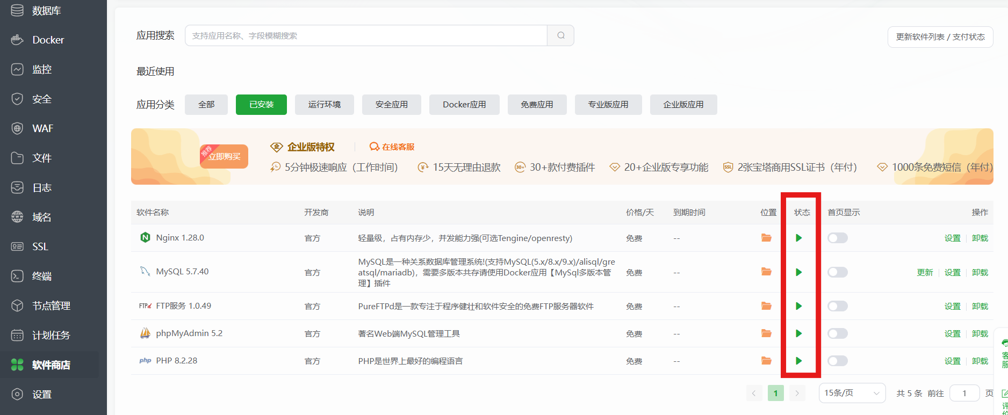This screenshot has height=415, width=1008.
Task: Click 更新软件列表 / 支付状态 button
Action: point(940,37)
